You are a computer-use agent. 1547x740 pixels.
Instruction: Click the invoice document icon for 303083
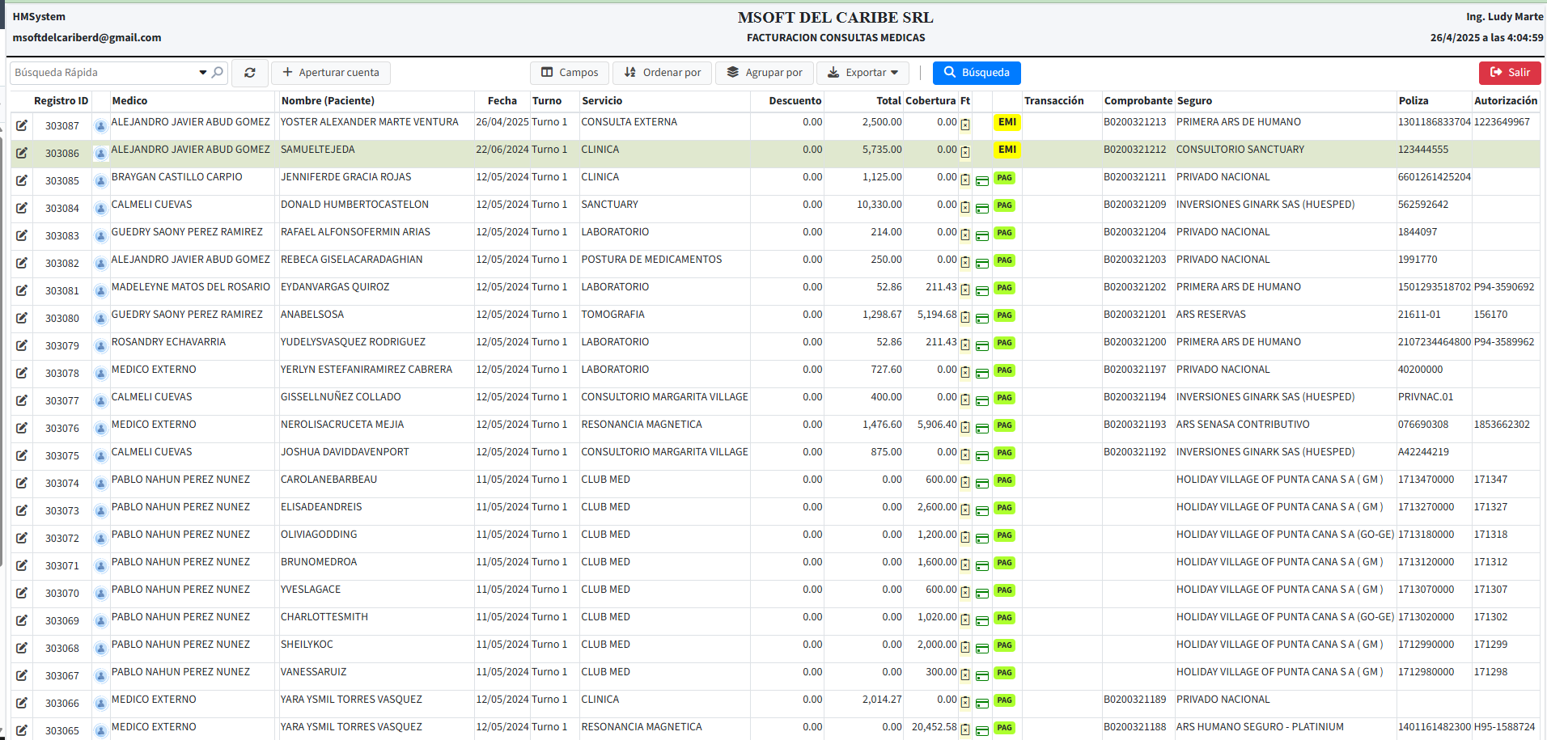click(965, 235)
